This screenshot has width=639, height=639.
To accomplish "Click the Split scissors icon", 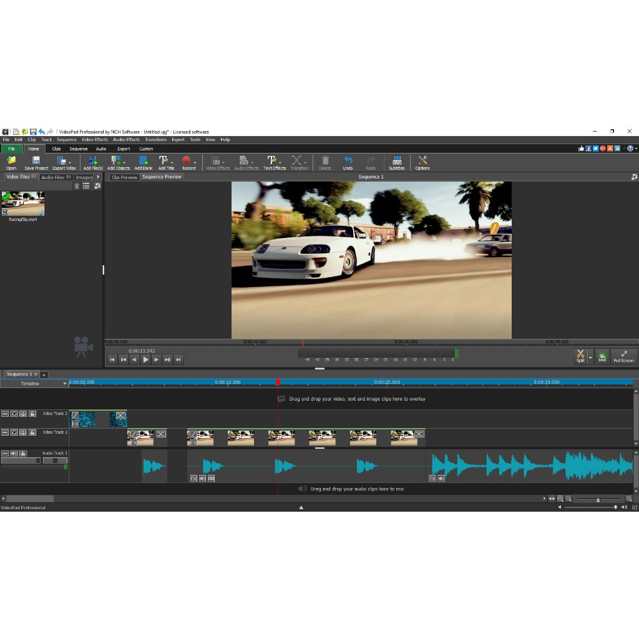I will point(580,354).
